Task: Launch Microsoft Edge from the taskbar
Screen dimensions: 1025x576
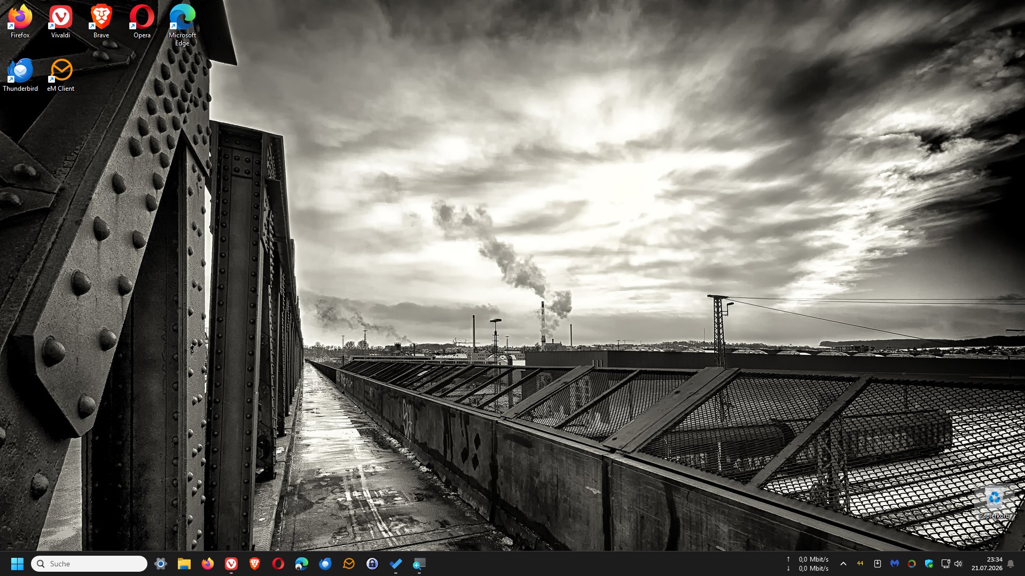Action: tap(302, 564)
